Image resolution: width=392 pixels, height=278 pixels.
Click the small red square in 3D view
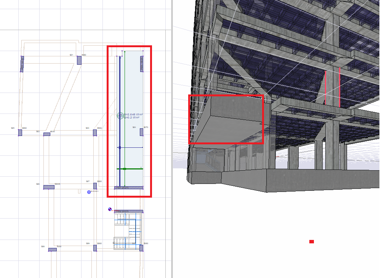click(x=312, y=241)
